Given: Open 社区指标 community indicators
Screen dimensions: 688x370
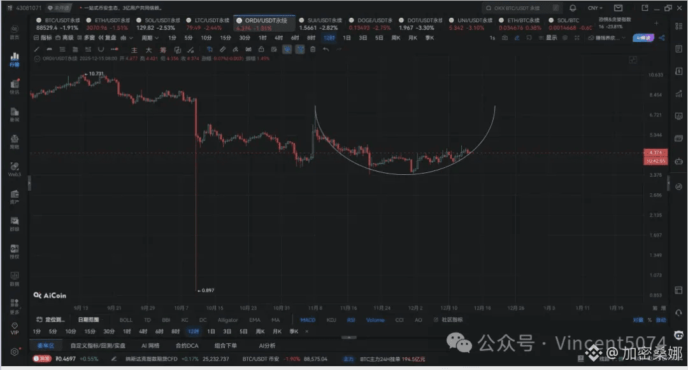Looking at the screenshot, I should pyautogui.click(x=448, y=320).
